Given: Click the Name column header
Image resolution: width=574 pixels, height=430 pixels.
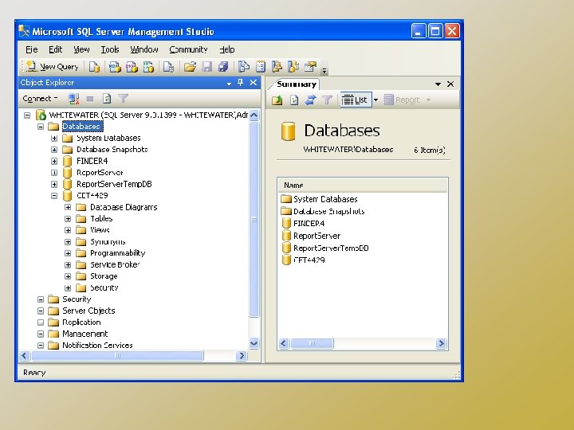Looking at the screenshot, I should pos(363,186).
